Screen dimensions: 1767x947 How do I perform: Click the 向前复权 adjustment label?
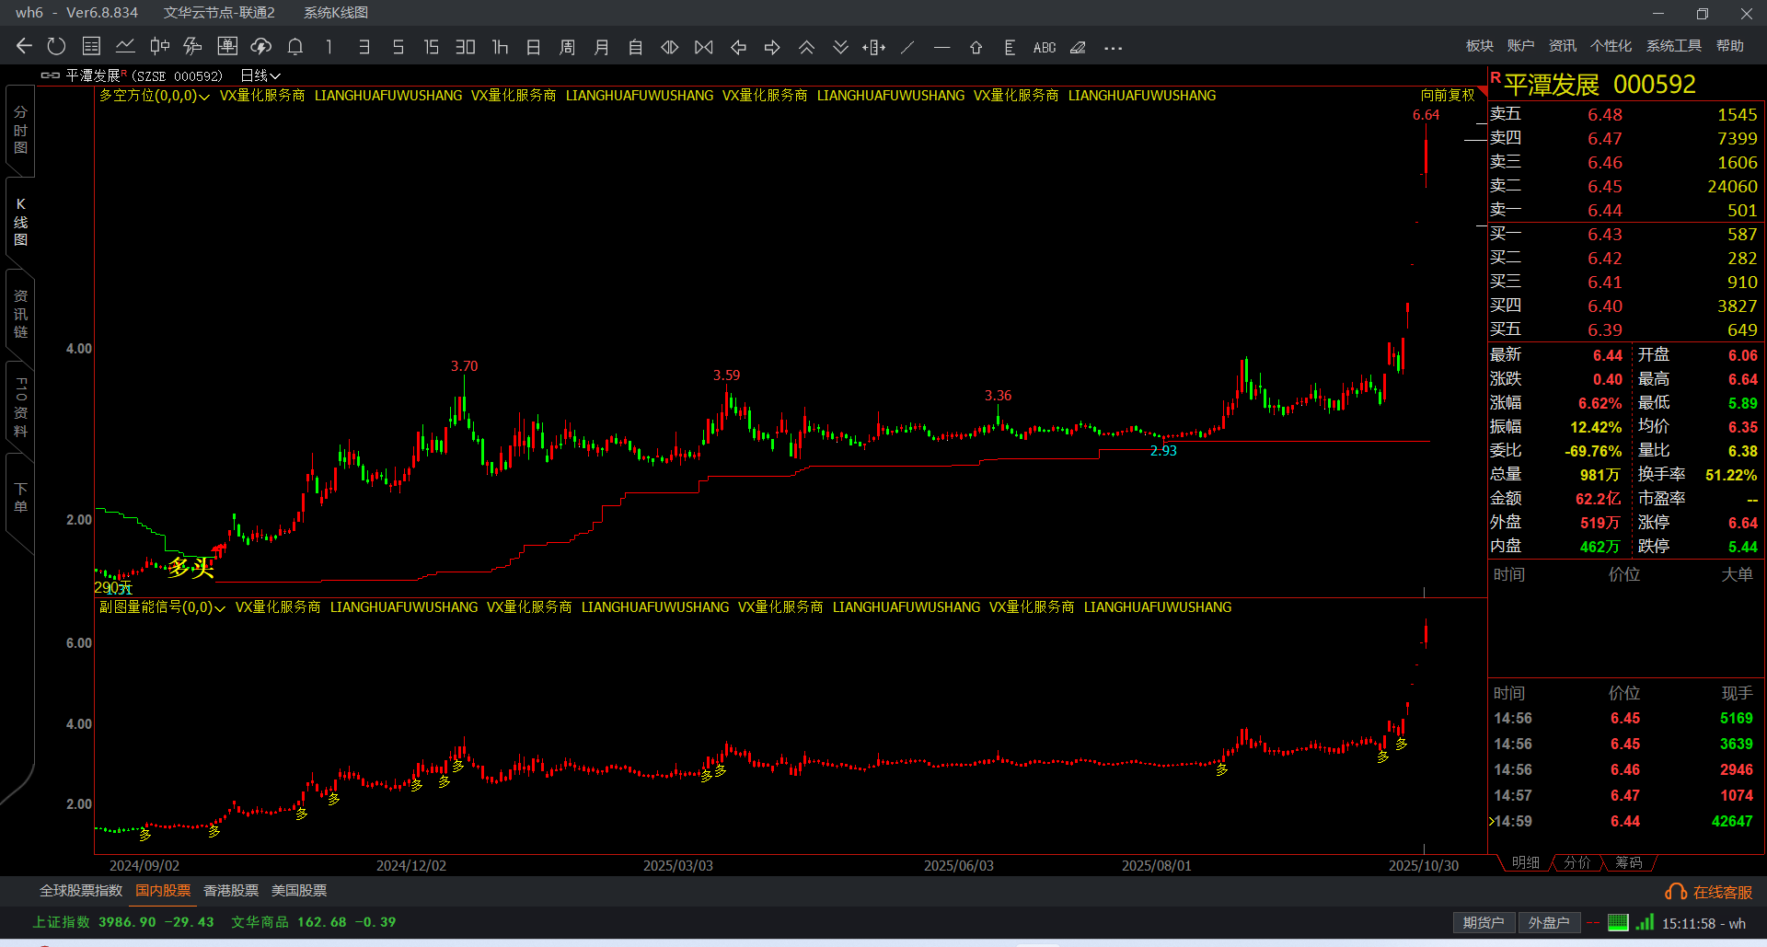(x=1448, y=95)
